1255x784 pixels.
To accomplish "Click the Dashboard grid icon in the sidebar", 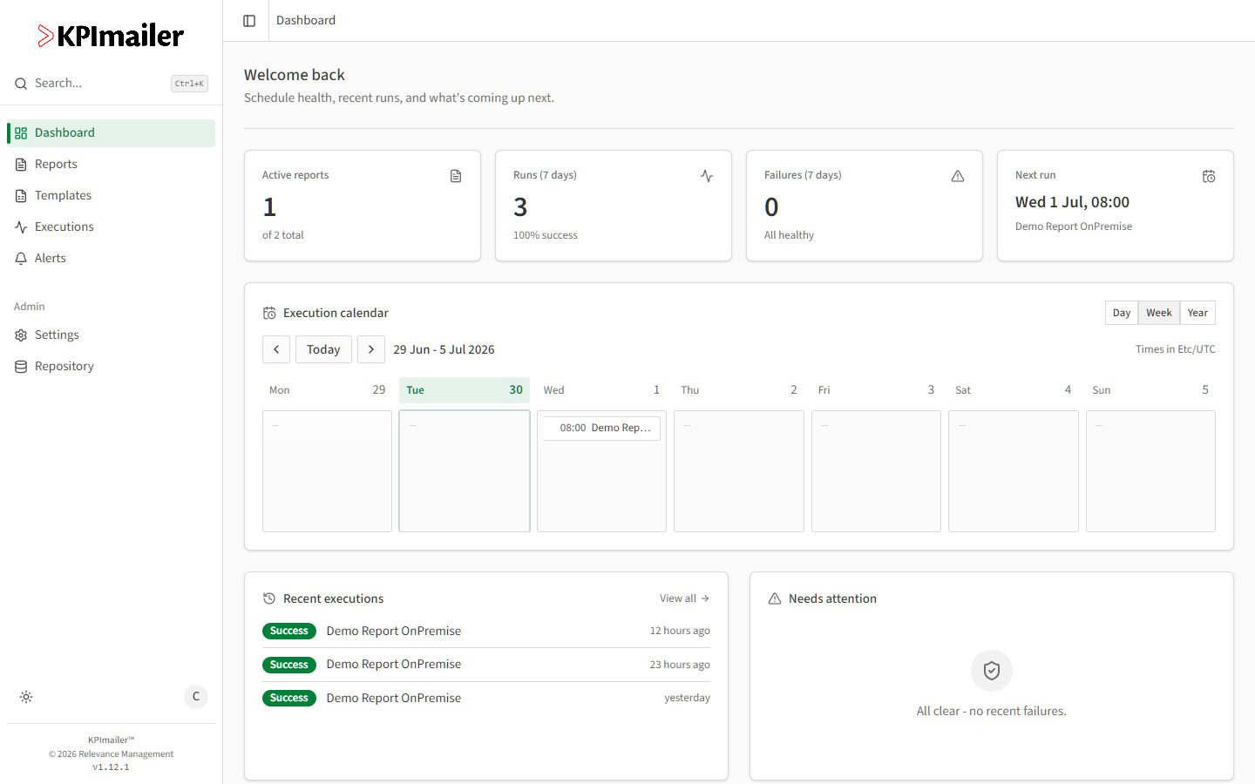I will [21, 133].
